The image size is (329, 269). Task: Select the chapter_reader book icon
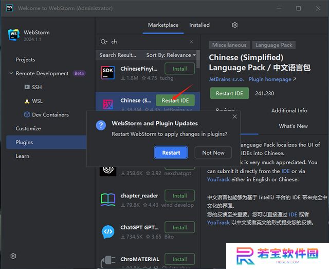(x=108, y=200)
